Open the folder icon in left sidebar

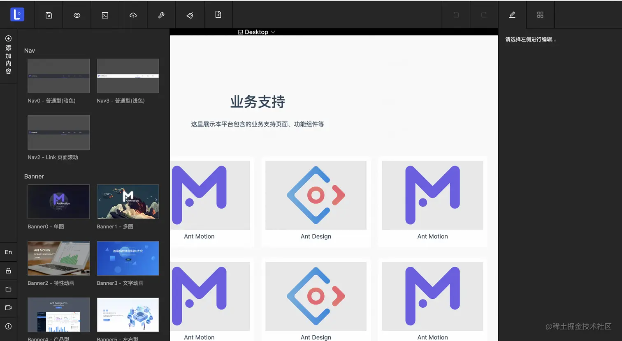(x=8, y=289)
